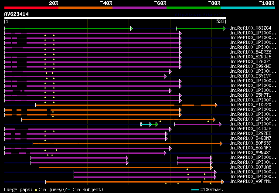Open the UniRef100_B4GDM7 hit label
The image size is (279, 193).
pos(250,138)
